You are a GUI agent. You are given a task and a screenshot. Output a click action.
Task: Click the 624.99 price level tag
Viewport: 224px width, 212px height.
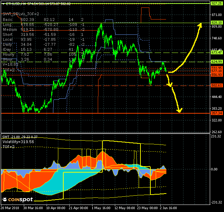coord(217,62)
